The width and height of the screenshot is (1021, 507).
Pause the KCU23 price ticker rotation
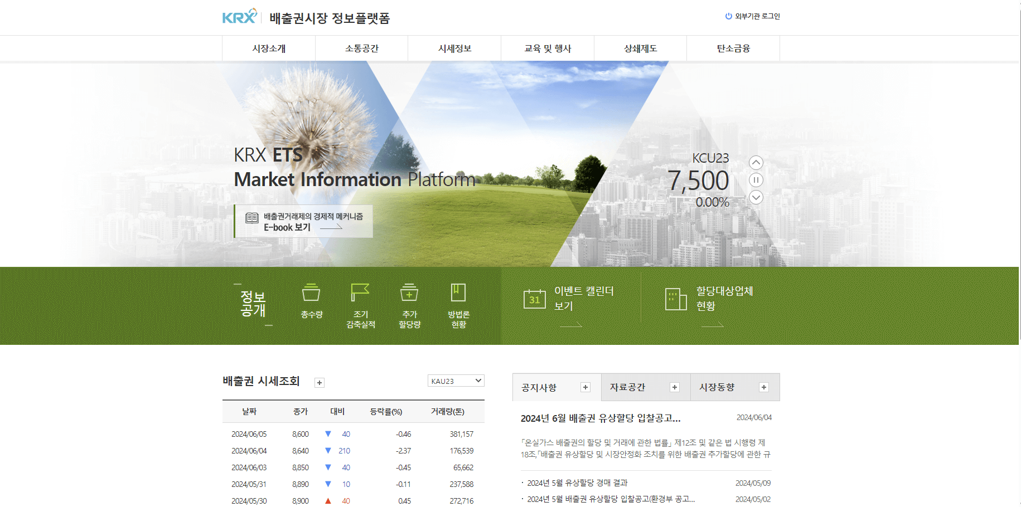click(x=756, y=179)
